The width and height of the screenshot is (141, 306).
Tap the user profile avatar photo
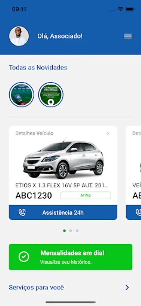click(x=19, y=36)
